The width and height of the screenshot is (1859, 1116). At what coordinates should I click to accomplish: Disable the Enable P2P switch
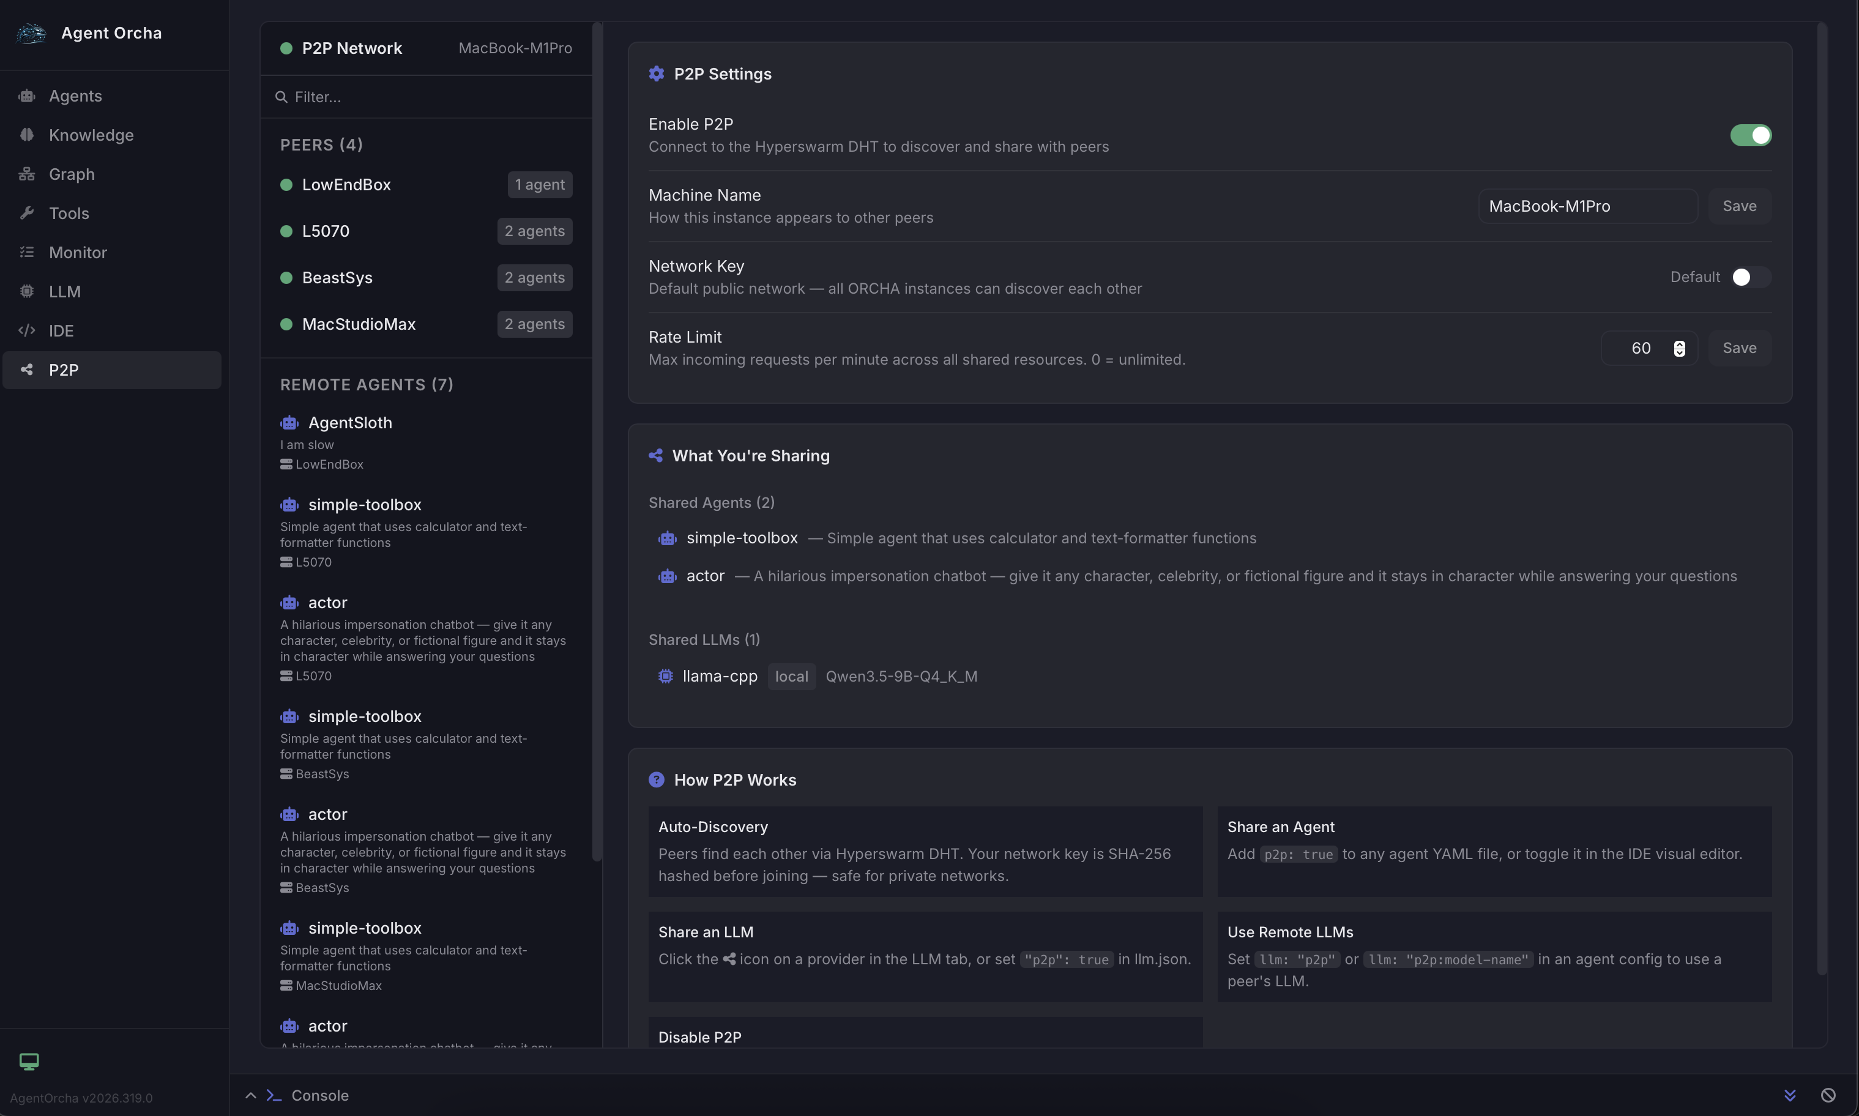(x=1750, y=135)
